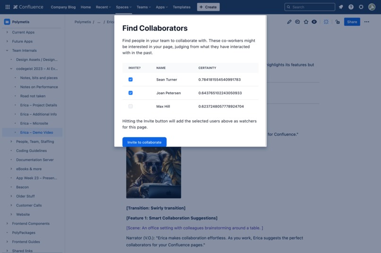Image resolution: width=381 pixels, height=253 pixels.
Task: Click the Confluence logo
Action: point(28,7)
